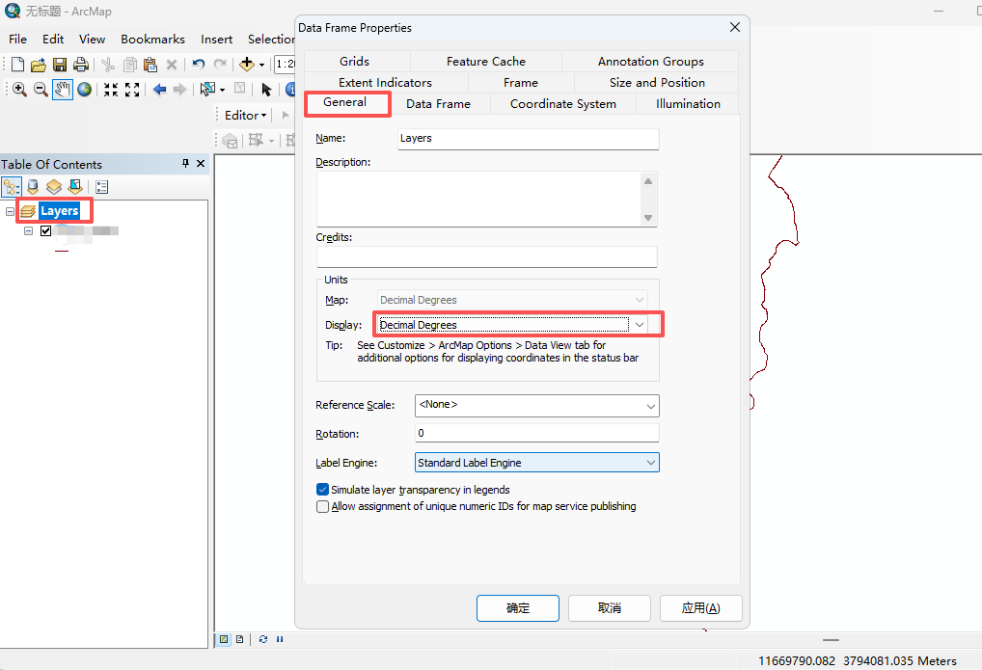This screenshot has height=670, width=982.
Task: Toggle the blurred layer's visibility checkbox
Action: click(45, 231)
